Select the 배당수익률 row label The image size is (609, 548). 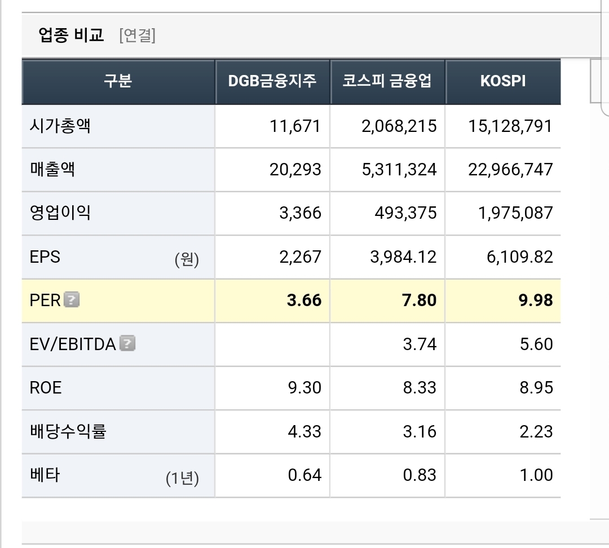[x=68, y=431]
